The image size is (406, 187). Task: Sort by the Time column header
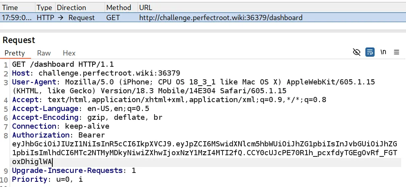click(x=10, y=8)
